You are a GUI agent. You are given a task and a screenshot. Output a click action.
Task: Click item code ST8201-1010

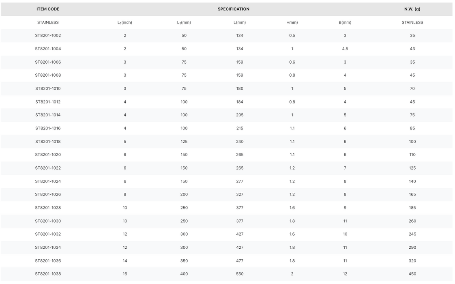48,88
